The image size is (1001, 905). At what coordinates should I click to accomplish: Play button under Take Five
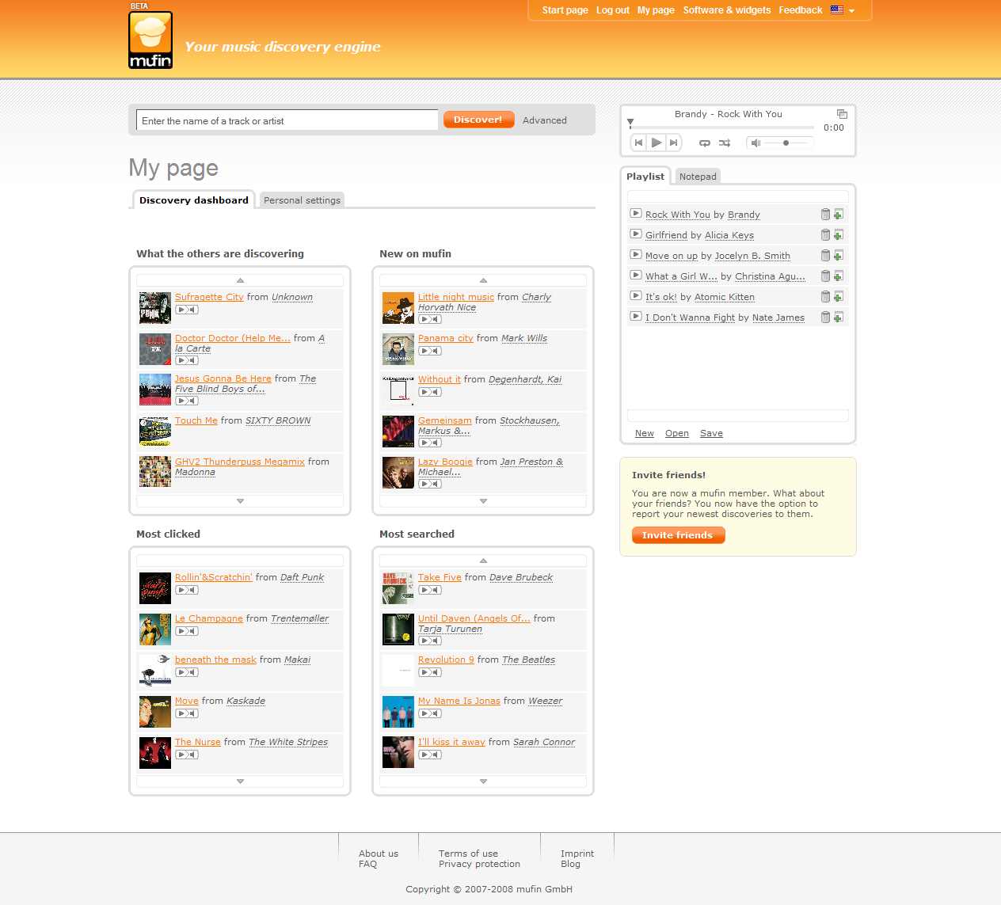[424, 590]
